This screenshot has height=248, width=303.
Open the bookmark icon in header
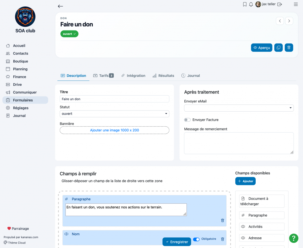point(245,4)
